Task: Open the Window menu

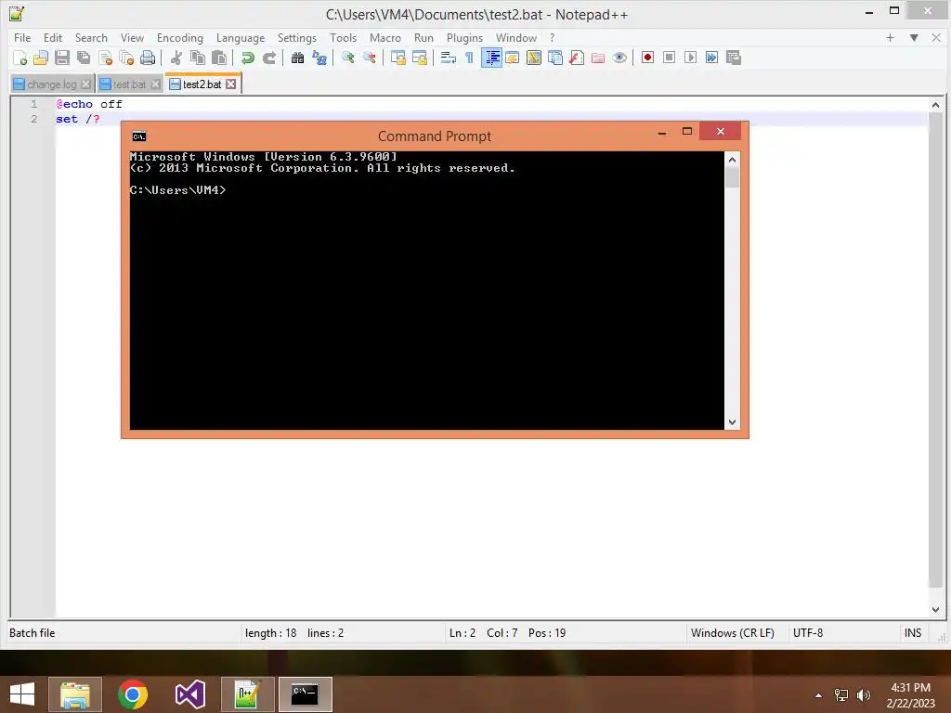Action: coord(516,37)
